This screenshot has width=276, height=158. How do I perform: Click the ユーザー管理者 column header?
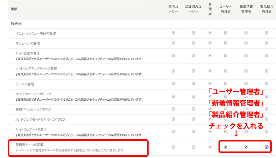pyautogui.click(x=225, y=9)
